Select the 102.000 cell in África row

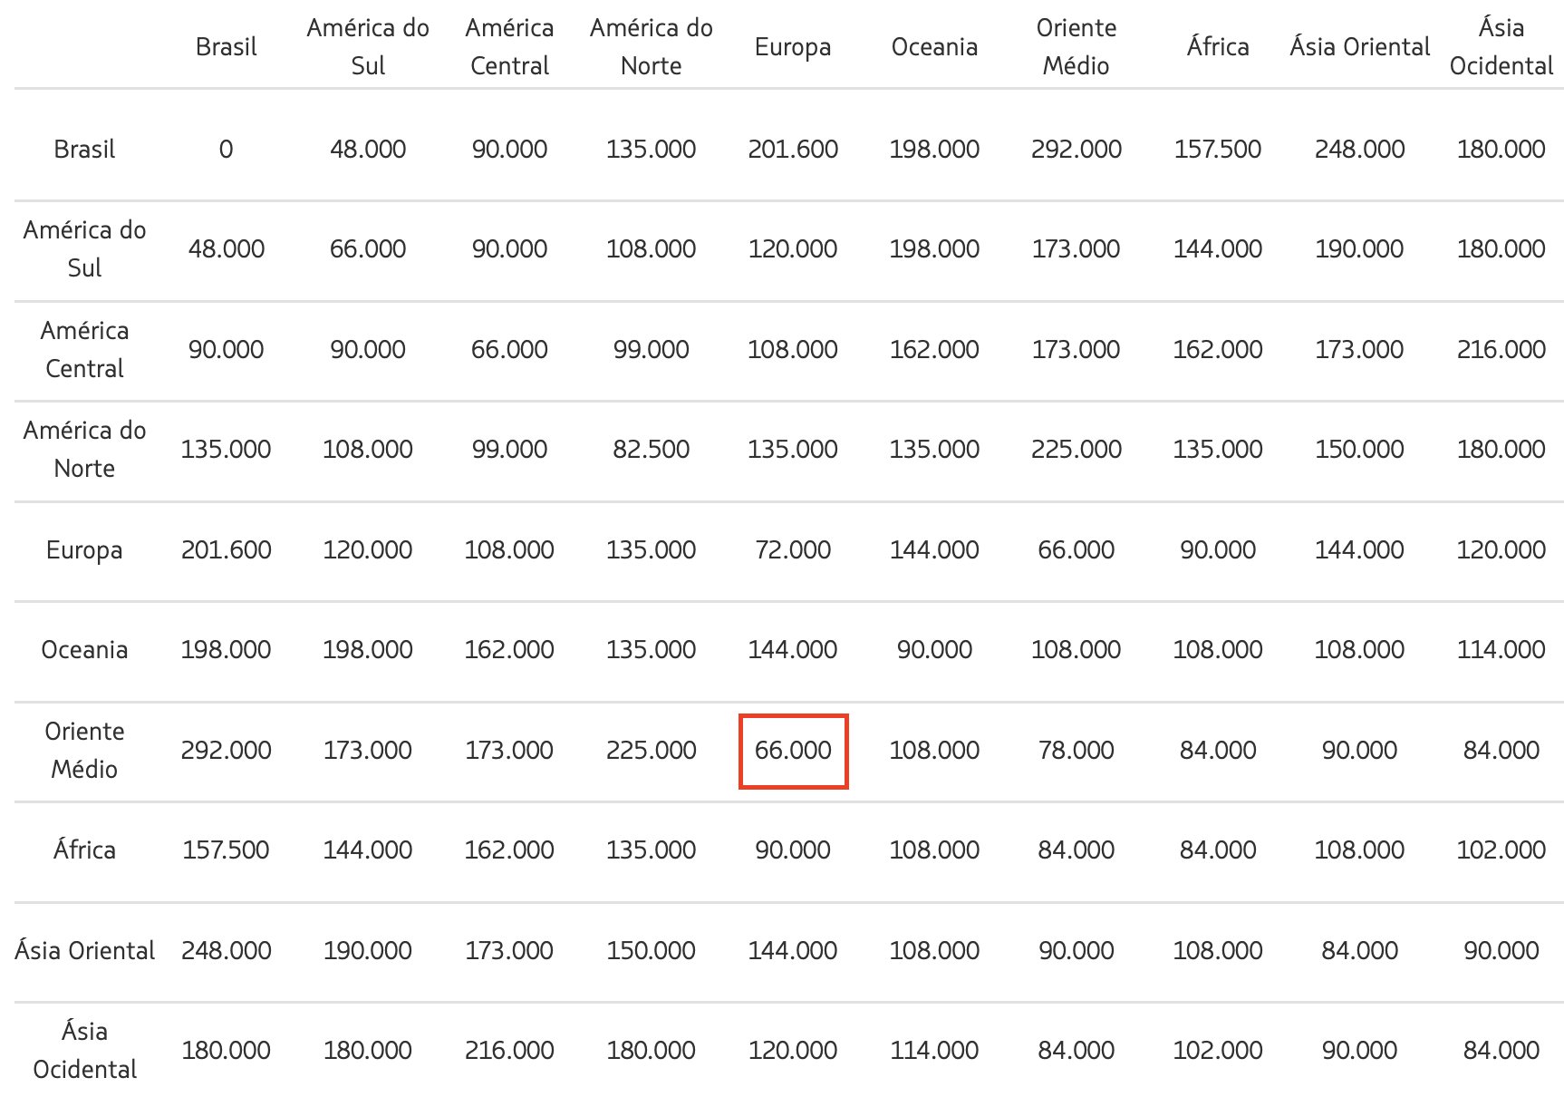[x=1501, y=850]
